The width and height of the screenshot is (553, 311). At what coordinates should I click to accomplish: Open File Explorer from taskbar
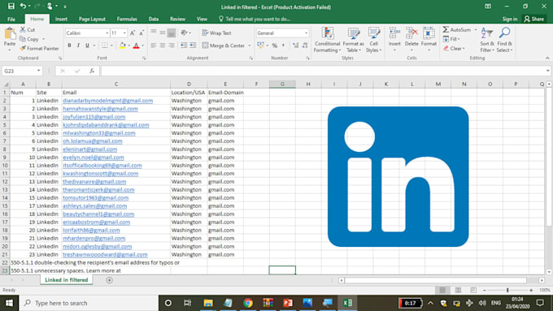(x=208, y=303)
